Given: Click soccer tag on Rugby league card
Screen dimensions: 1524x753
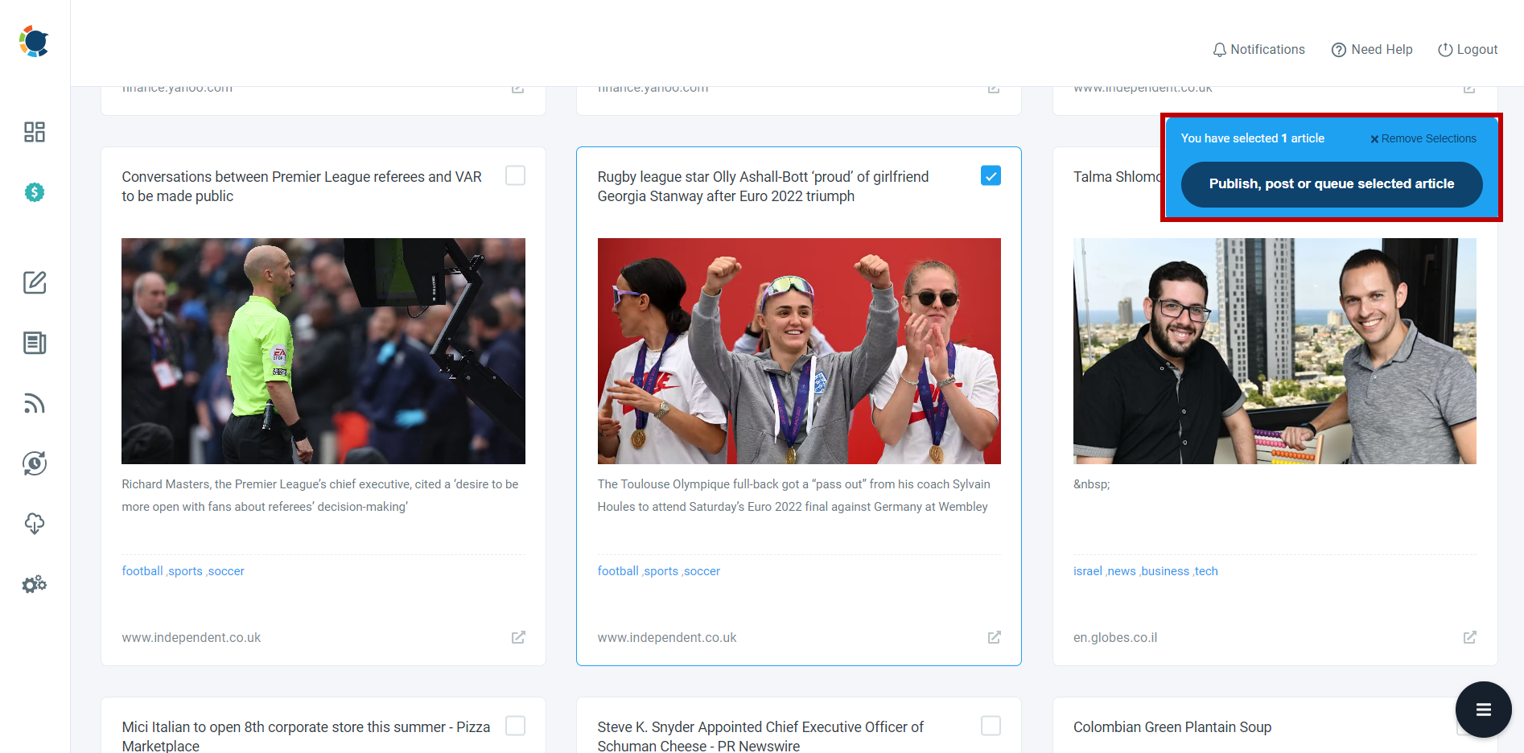Looking at the screenshot, I should 702,571.
